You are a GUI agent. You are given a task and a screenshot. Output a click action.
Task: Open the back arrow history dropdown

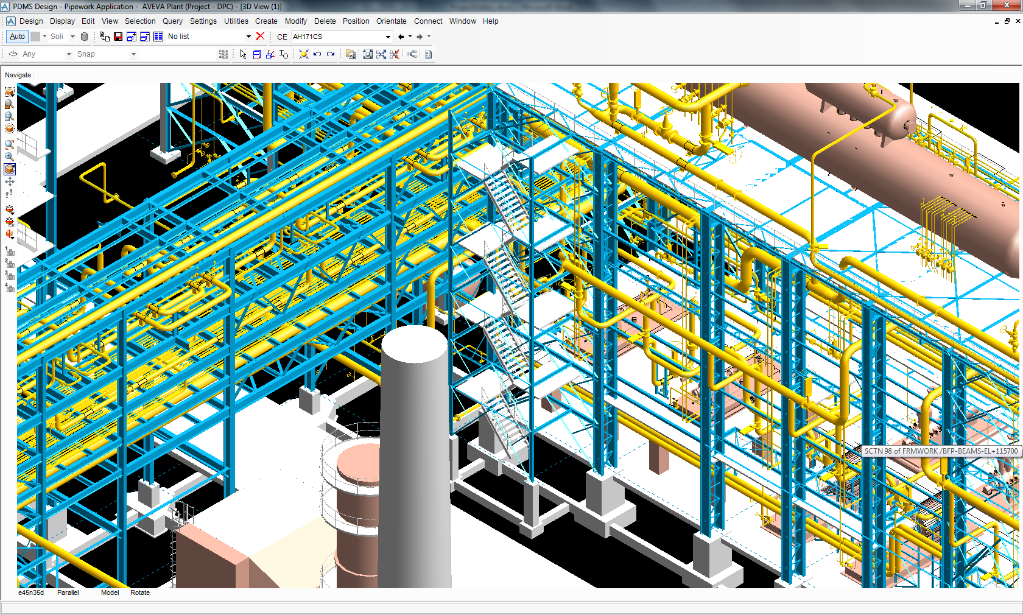[410, 37]
